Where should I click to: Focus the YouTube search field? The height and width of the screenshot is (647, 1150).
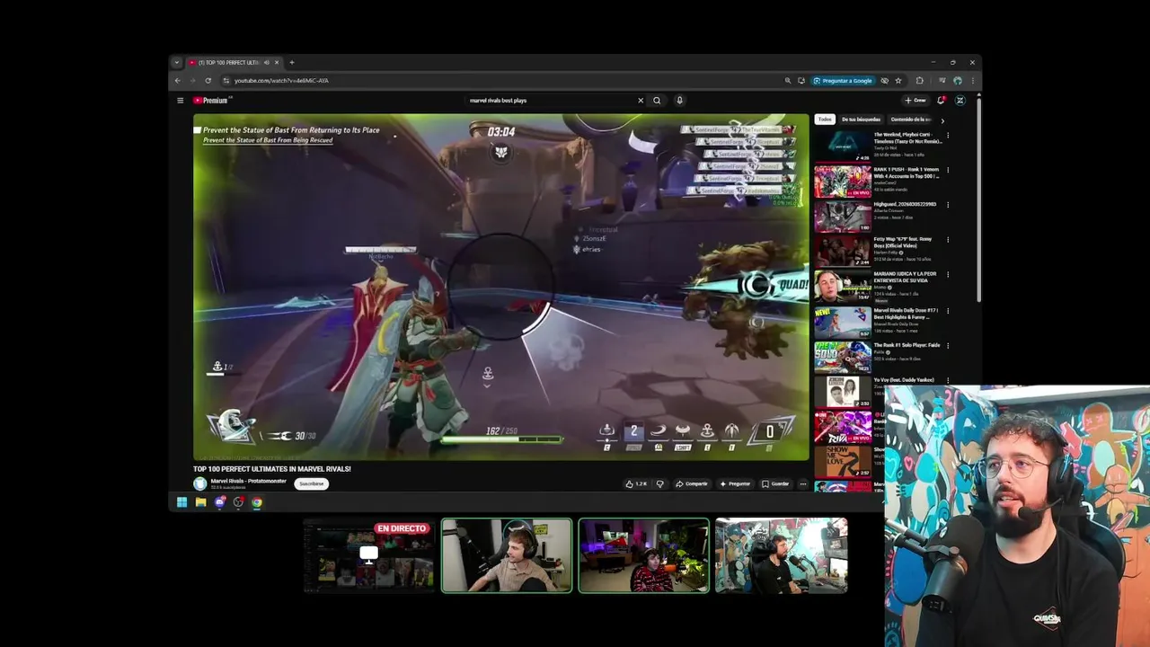(x=550, y=101)
